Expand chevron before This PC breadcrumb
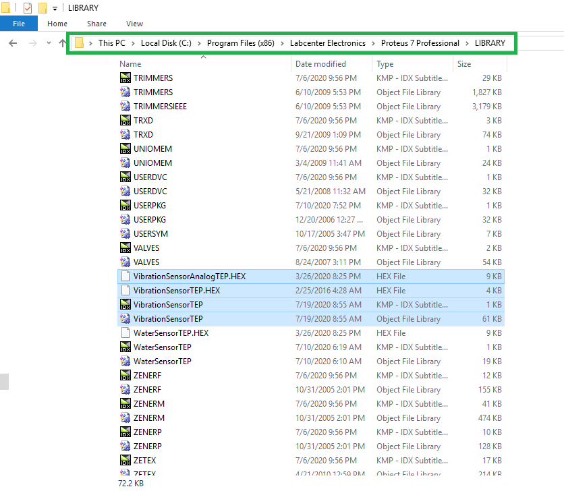The height and width of the screenshot is (491, 564). [90, 44]
